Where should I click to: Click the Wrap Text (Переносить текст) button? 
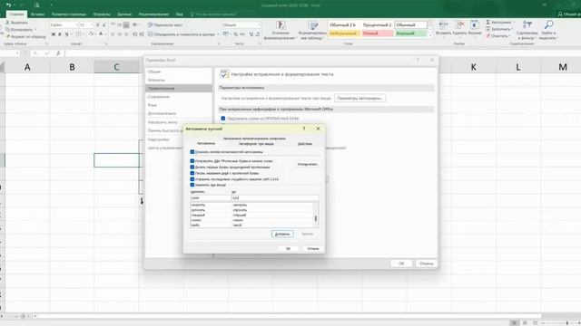point(165,25)
